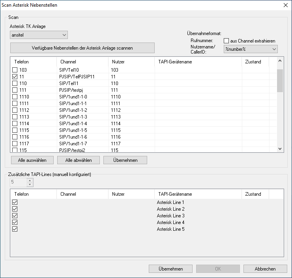Click 'Verfügbare Nebenstellen der Asterisk Anlage scannen'
Image resolution: width=292 pixels, height=278 pixels.
[x=82, y=48]
